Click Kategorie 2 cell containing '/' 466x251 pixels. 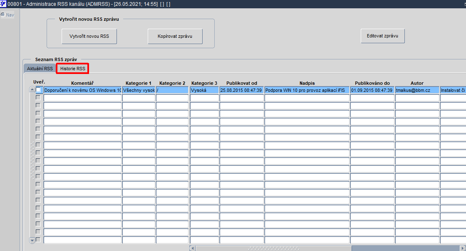[172, 90]
